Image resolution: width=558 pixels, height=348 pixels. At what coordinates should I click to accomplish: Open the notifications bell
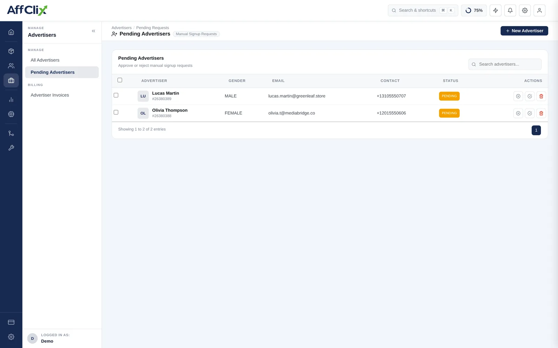[x=510, y=10]
